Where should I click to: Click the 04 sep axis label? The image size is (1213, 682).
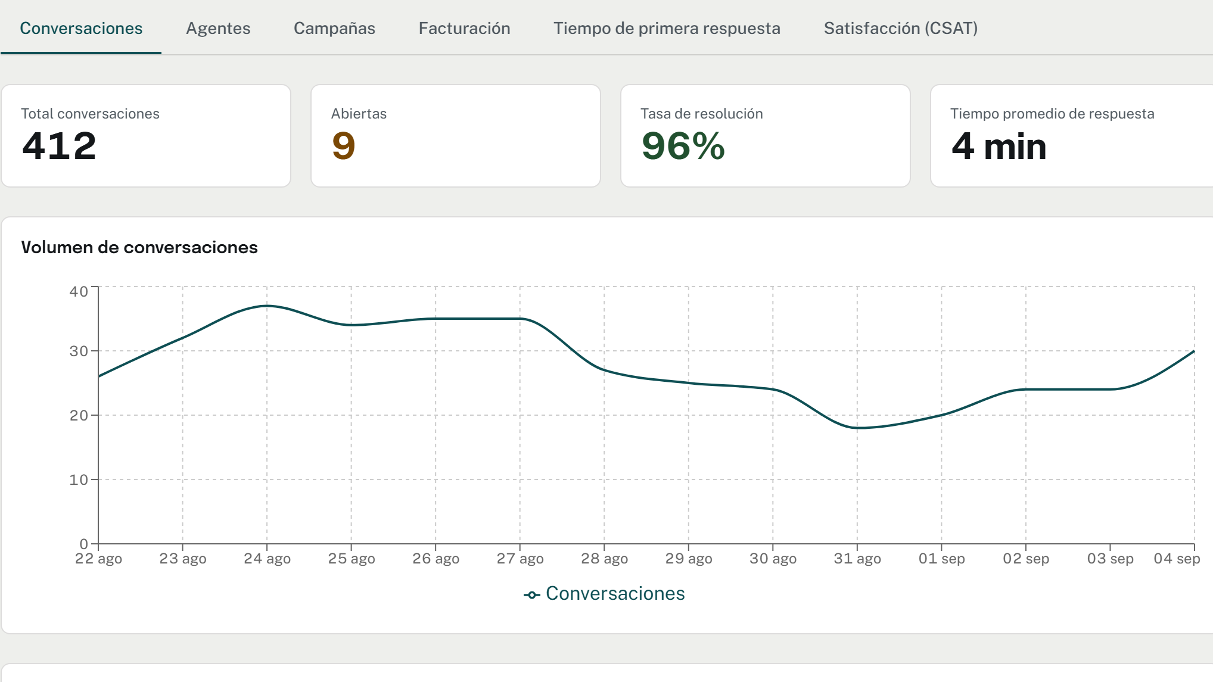(1177, 559)
